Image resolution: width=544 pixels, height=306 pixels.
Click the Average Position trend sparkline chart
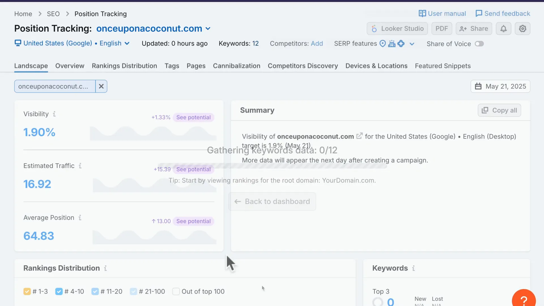(154, 237)
